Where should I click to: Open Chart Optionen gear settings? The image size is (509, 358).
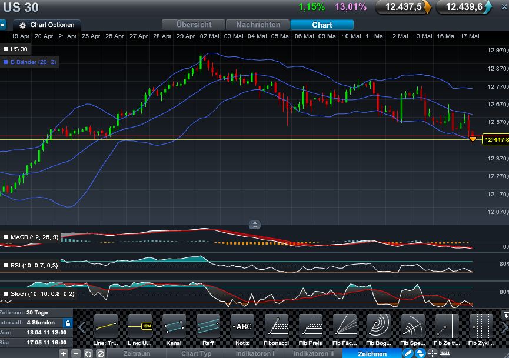point(47,25)
